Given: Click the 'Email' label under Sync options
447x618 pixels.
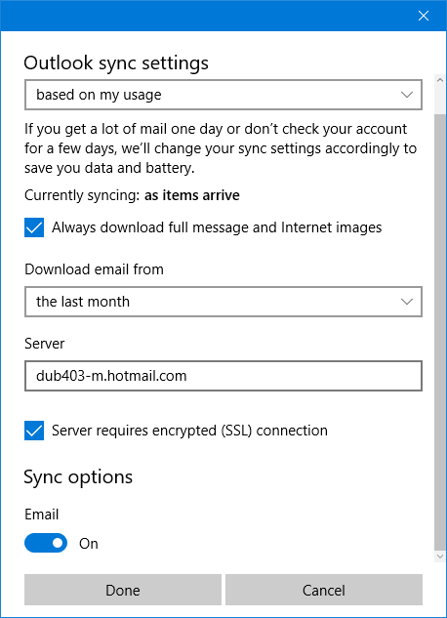Looking at the screenshot, I should coord(41,515).
